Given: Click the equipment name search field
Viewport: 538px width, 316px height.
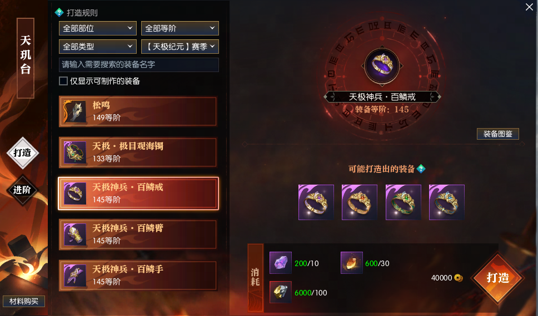Looking at the screenshot, I should (139, 65).
